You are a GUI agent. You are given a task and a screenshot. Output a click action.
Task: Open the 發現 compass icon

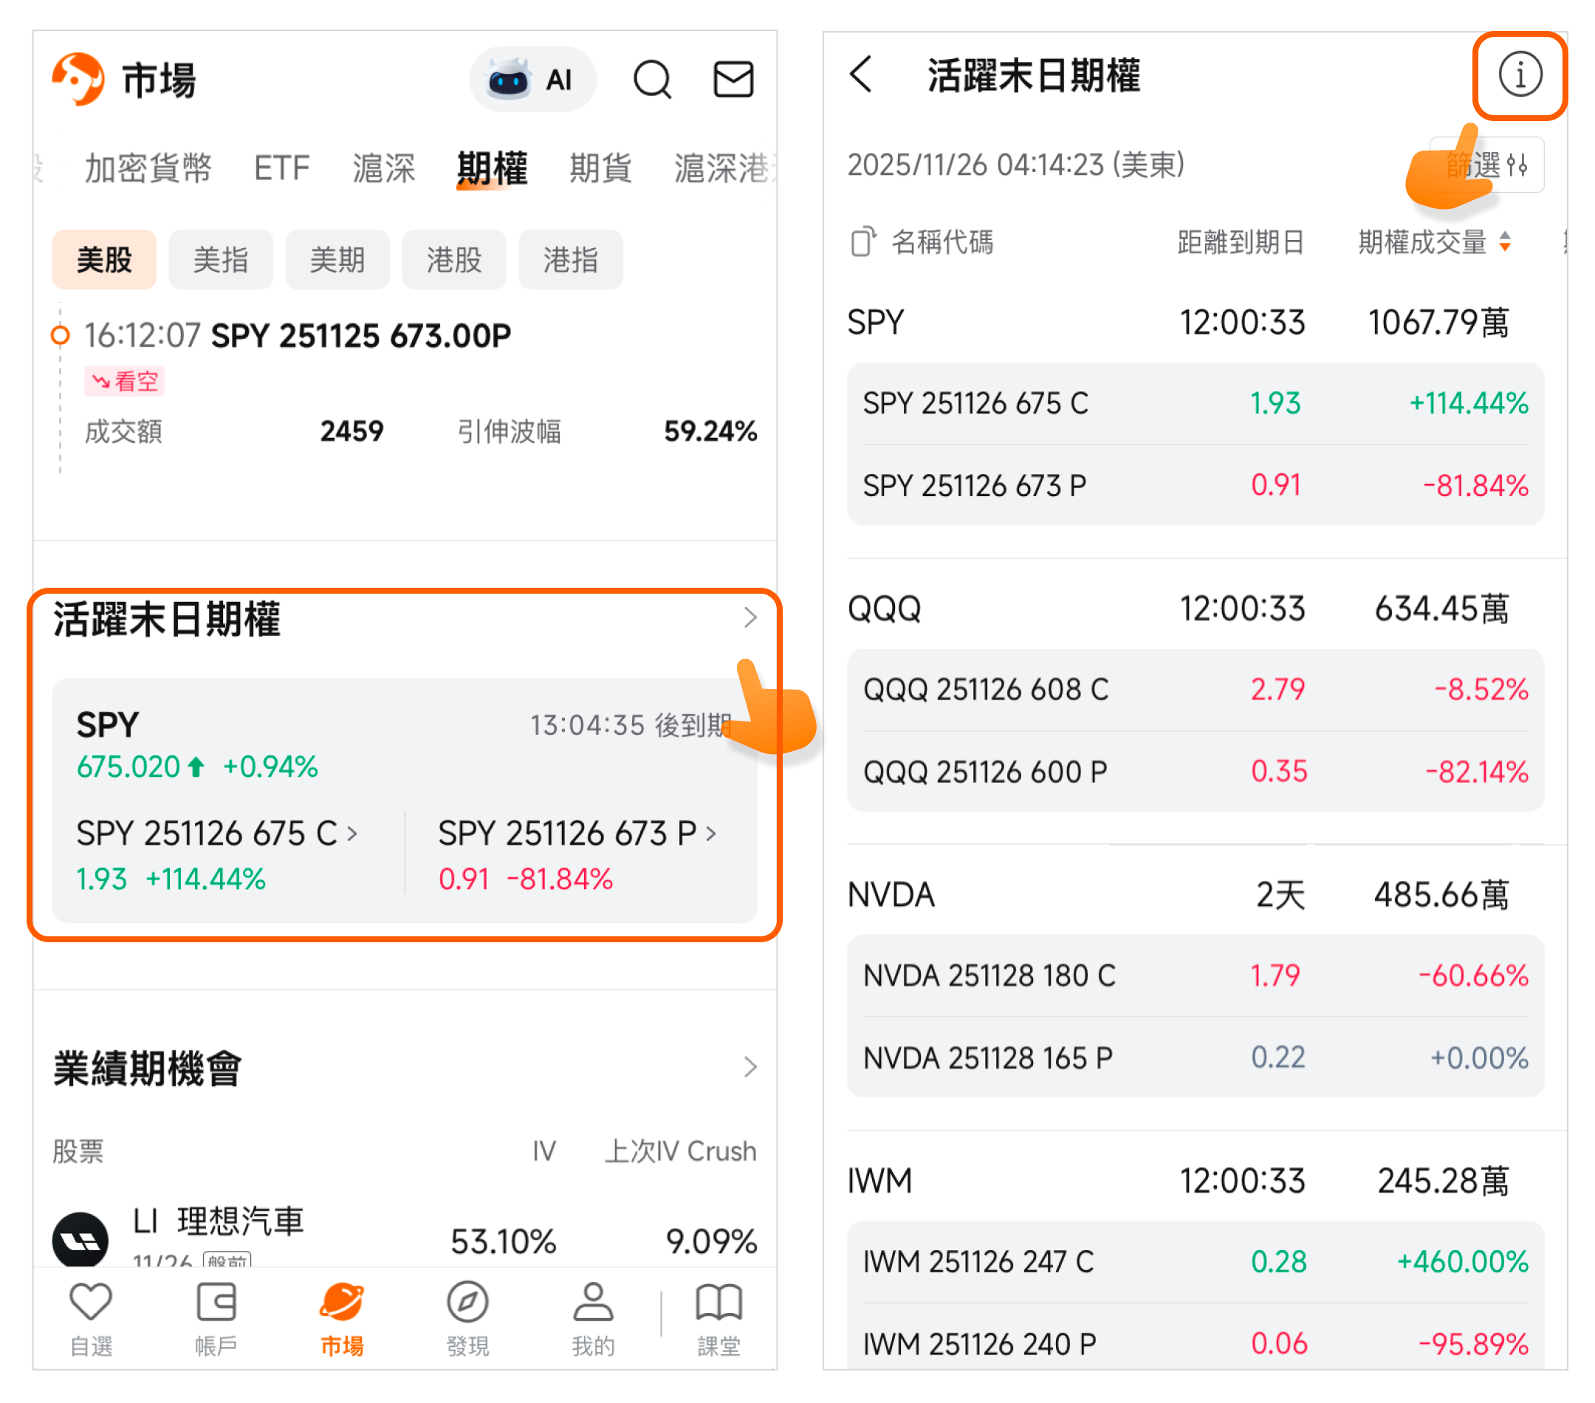(x=467, y=1303)
